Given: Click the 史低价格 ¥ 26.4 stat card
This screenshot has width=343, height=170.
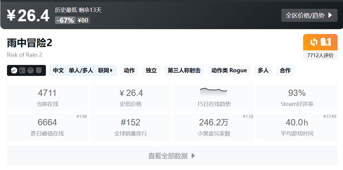Looking at the screenshot, I should click(130, 97).
